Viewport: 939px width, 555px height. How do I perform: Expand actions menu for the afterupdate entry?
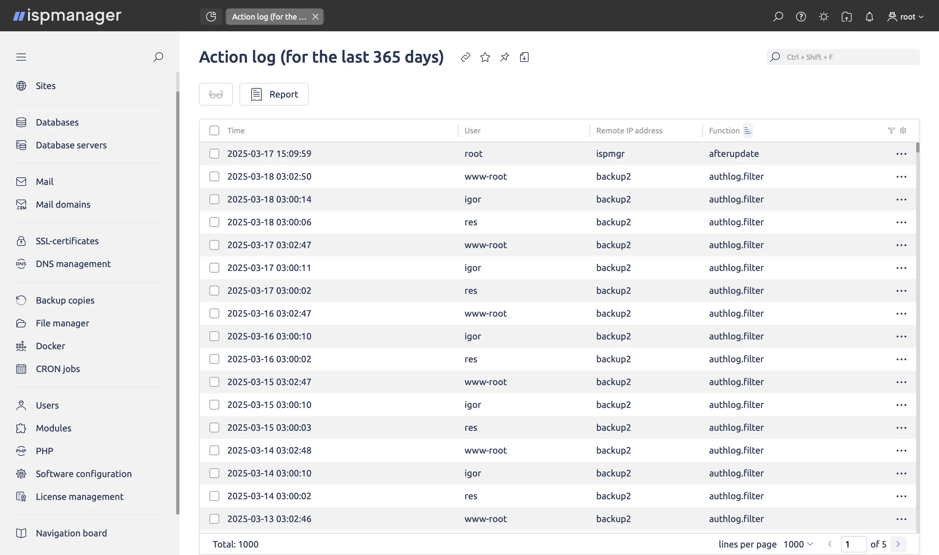click(901, 153)
